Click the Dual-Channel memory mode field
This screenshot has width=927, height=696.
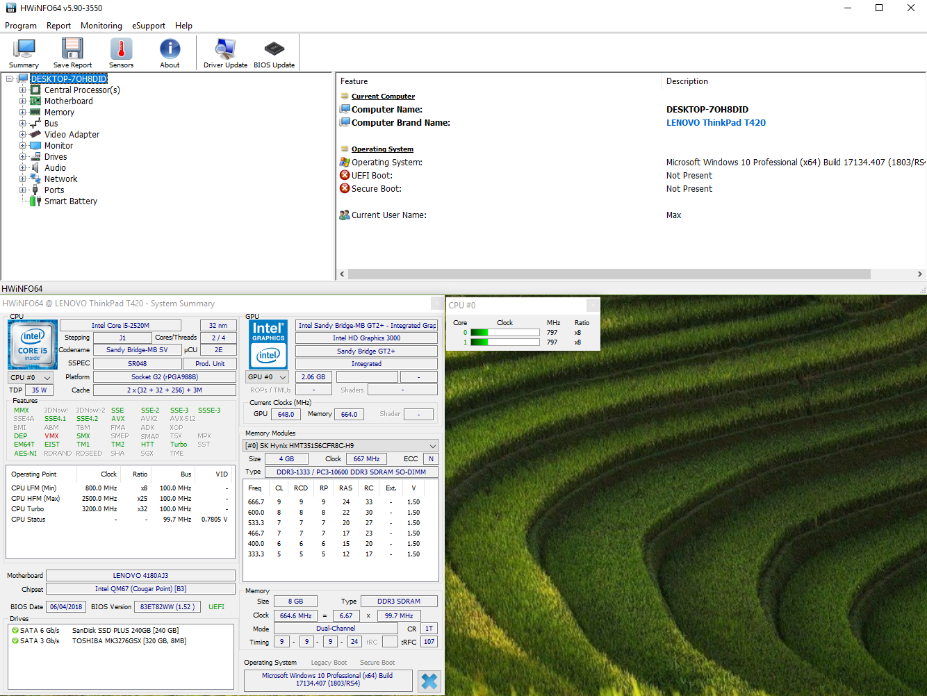[x=336, y=629]
